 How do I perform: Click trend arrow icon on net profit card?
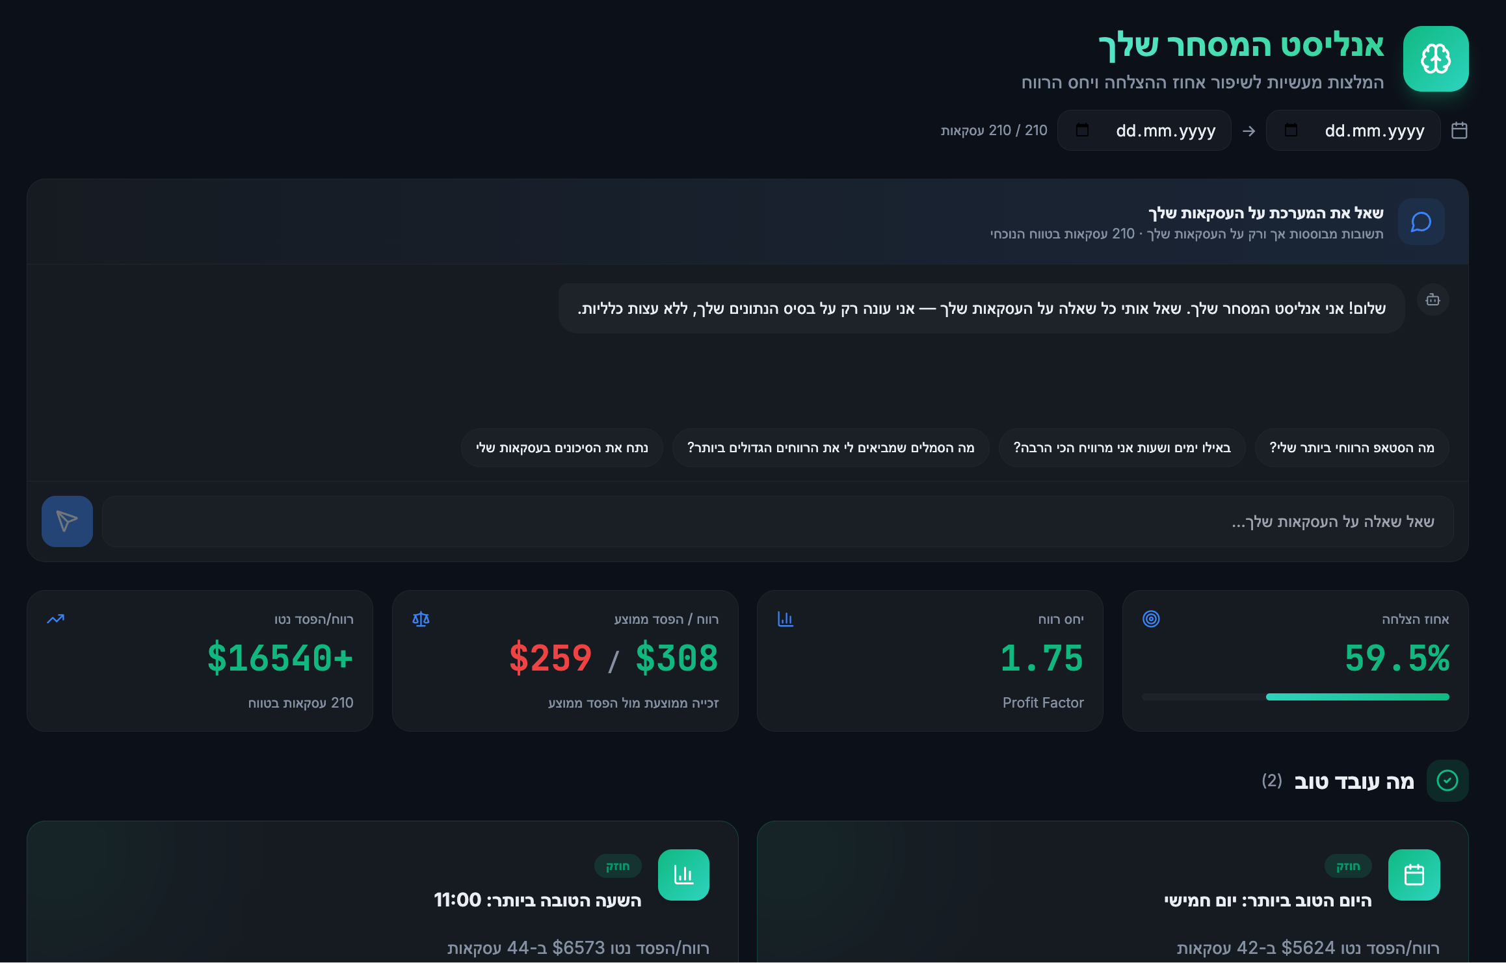pyautogui.click(x=55, y=619)
